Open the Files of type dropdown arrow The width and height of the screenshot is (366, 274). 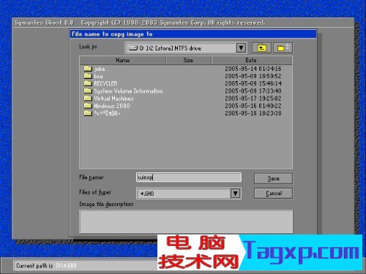tap(235, 194)
